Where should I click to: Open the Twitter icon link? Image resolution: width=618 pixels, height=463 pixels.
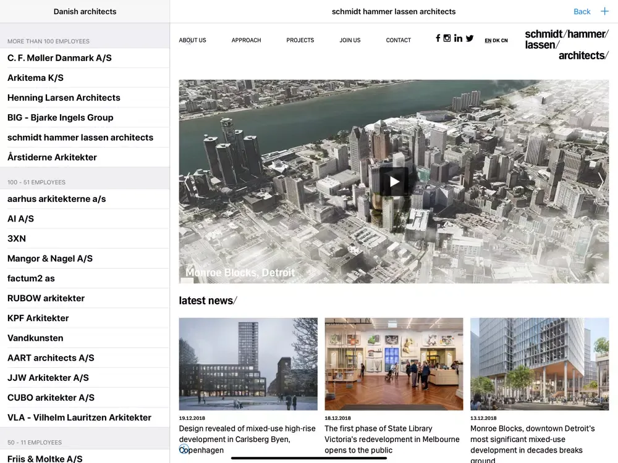[470, 38]
